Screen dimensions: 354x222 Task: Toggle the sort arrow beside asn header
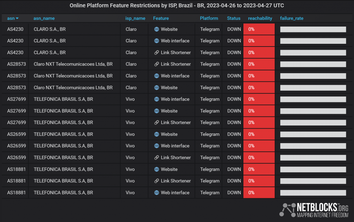click(x=17, y=19)
